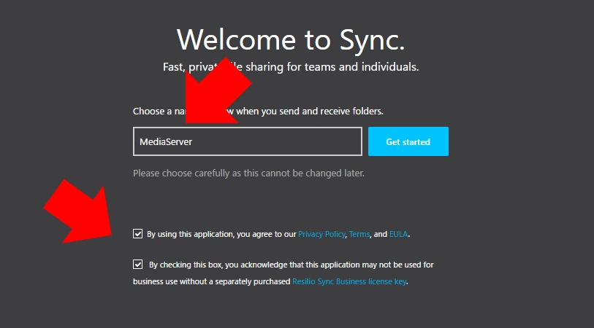This screenshot has width=594, height=328.
Task: Click the Get started button
Action: (x=408, y=141)
